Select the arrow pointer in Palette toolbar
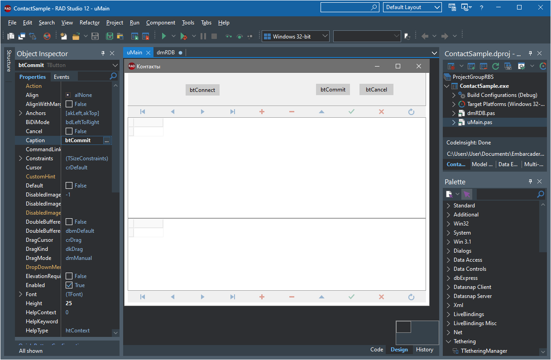Image resolution: width=551 pixels, height=360 pixels. point(467,194)
